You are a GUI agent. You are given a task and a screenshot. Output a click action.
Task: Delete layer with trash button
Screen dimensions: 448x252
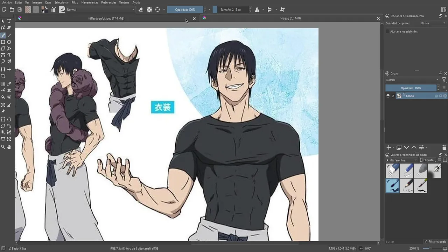tap(444, 148)
